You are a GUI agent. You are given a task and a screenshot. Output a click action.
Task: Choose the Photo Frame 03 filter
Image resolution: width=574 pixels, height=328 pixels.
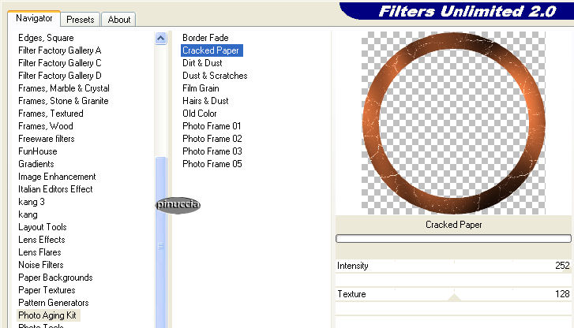point(212,151)
